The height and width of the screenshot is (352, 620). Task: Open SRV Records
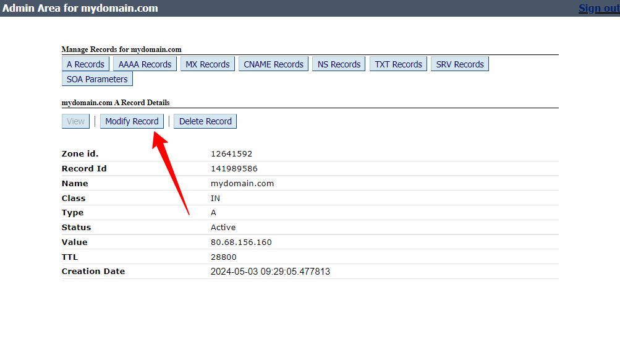459,64
